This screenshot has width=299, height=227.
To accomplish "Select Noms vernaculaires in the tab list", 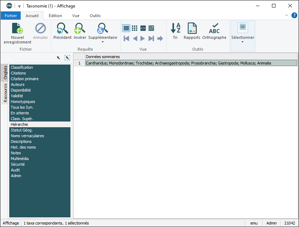I will tap(27, 136).
